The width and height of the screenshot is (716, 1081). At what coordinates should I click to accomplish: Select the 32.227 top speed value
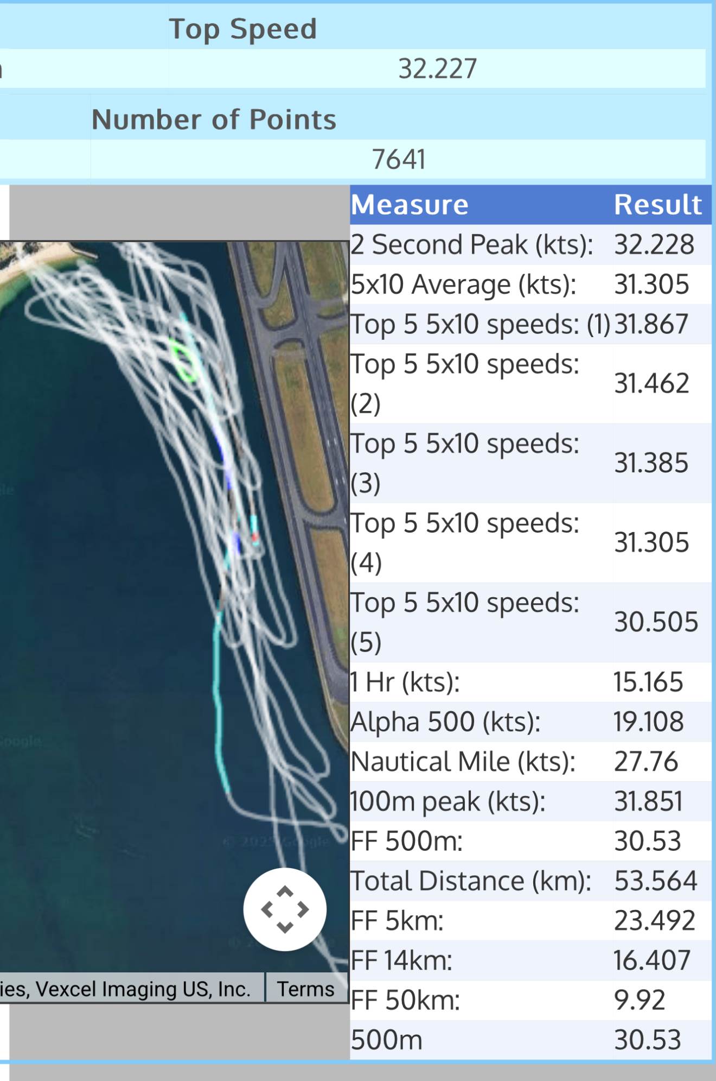click(x=437, y=69)
